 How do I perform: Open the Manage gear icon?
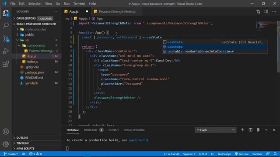[6, 144]
